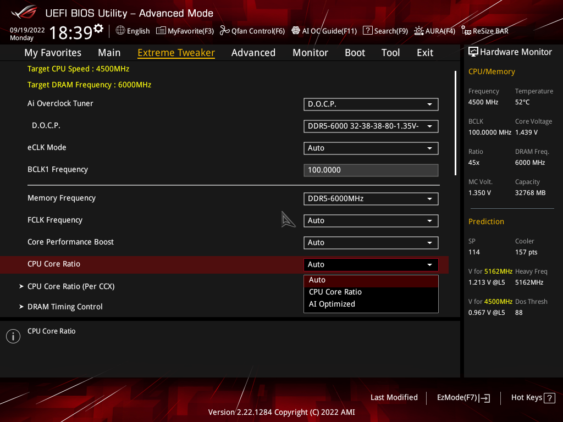Screen dimensions: 563x422
Task: Click the BCLK1 Frequency input field
Action: (371, 170)
